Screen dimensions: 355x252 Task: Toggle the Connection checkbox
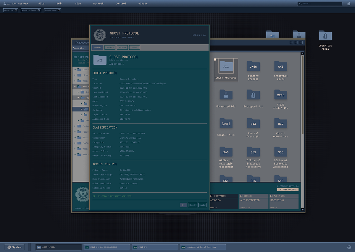coord(16,10)
